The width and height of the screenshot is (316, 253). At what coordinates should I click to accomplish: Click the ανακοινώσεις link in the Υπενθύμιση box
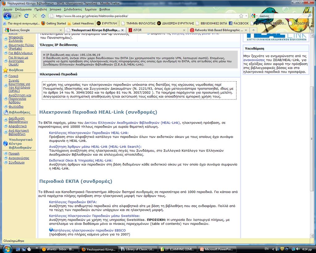254,60
